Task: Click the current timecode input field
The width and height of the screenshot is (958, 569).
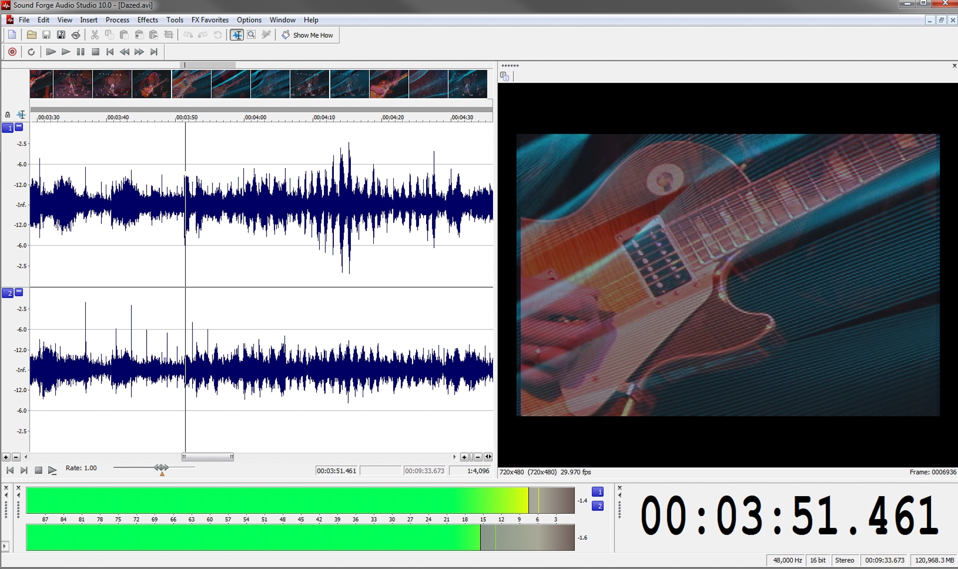Action: (336, 471)
